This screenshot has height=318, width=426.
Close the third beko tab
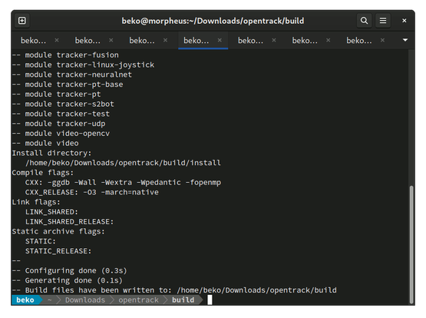click(166, 40)
